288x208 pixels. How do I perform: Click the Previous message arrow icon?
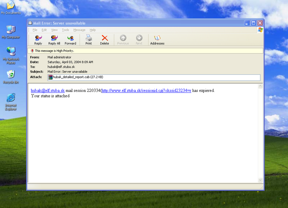tap(123, 38)
